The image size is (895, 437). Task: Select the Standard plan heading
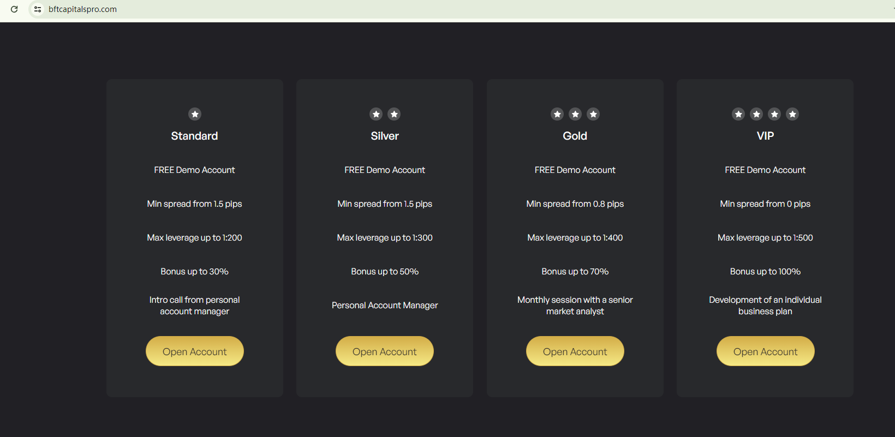194,136
